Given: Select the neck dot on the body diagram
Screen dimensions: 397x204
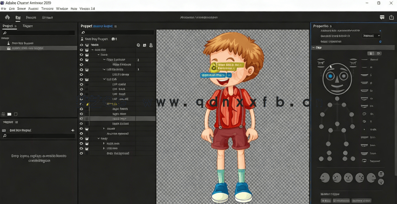Looking at the screenshot, I should pyautogui.click(x=337, y=98).
